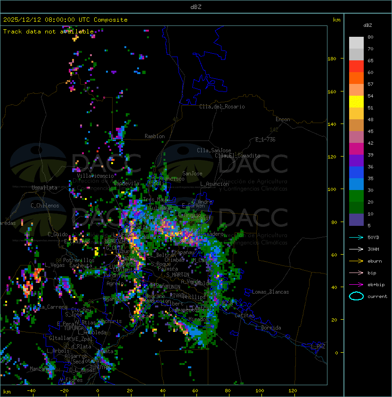Click the -40 km horizontal axis tick
The height and width of the screenshot is (397, 392).
(31, 391)
